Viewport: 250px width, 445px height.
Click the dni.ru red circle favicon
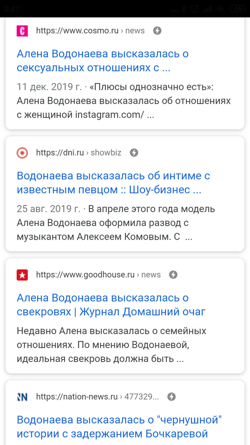point(22,153)
